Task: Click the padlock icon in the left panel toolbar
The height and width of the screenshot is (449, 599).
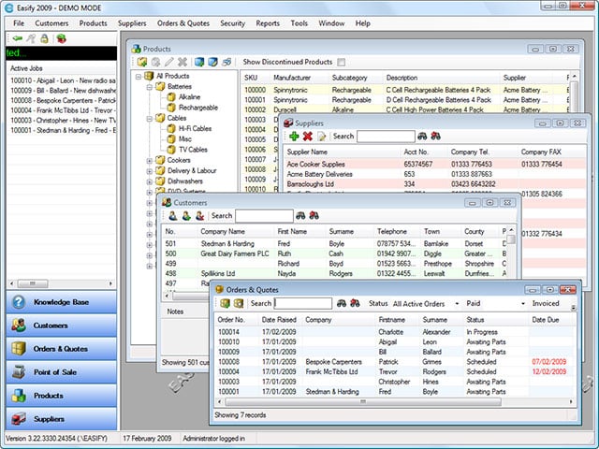Action: pyautogui.click(x=45, y=38)
